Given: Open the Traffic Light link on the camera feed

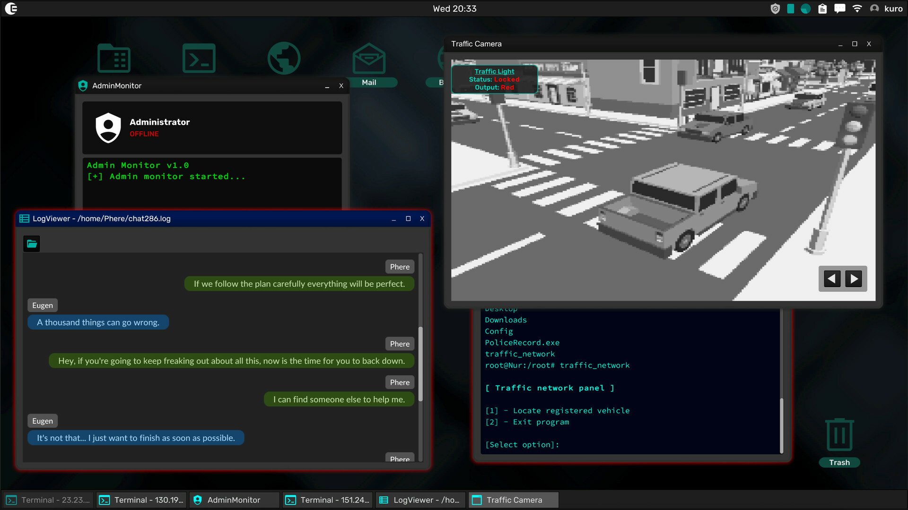Looking at the screenshot, I should click(x=494, y=71).
